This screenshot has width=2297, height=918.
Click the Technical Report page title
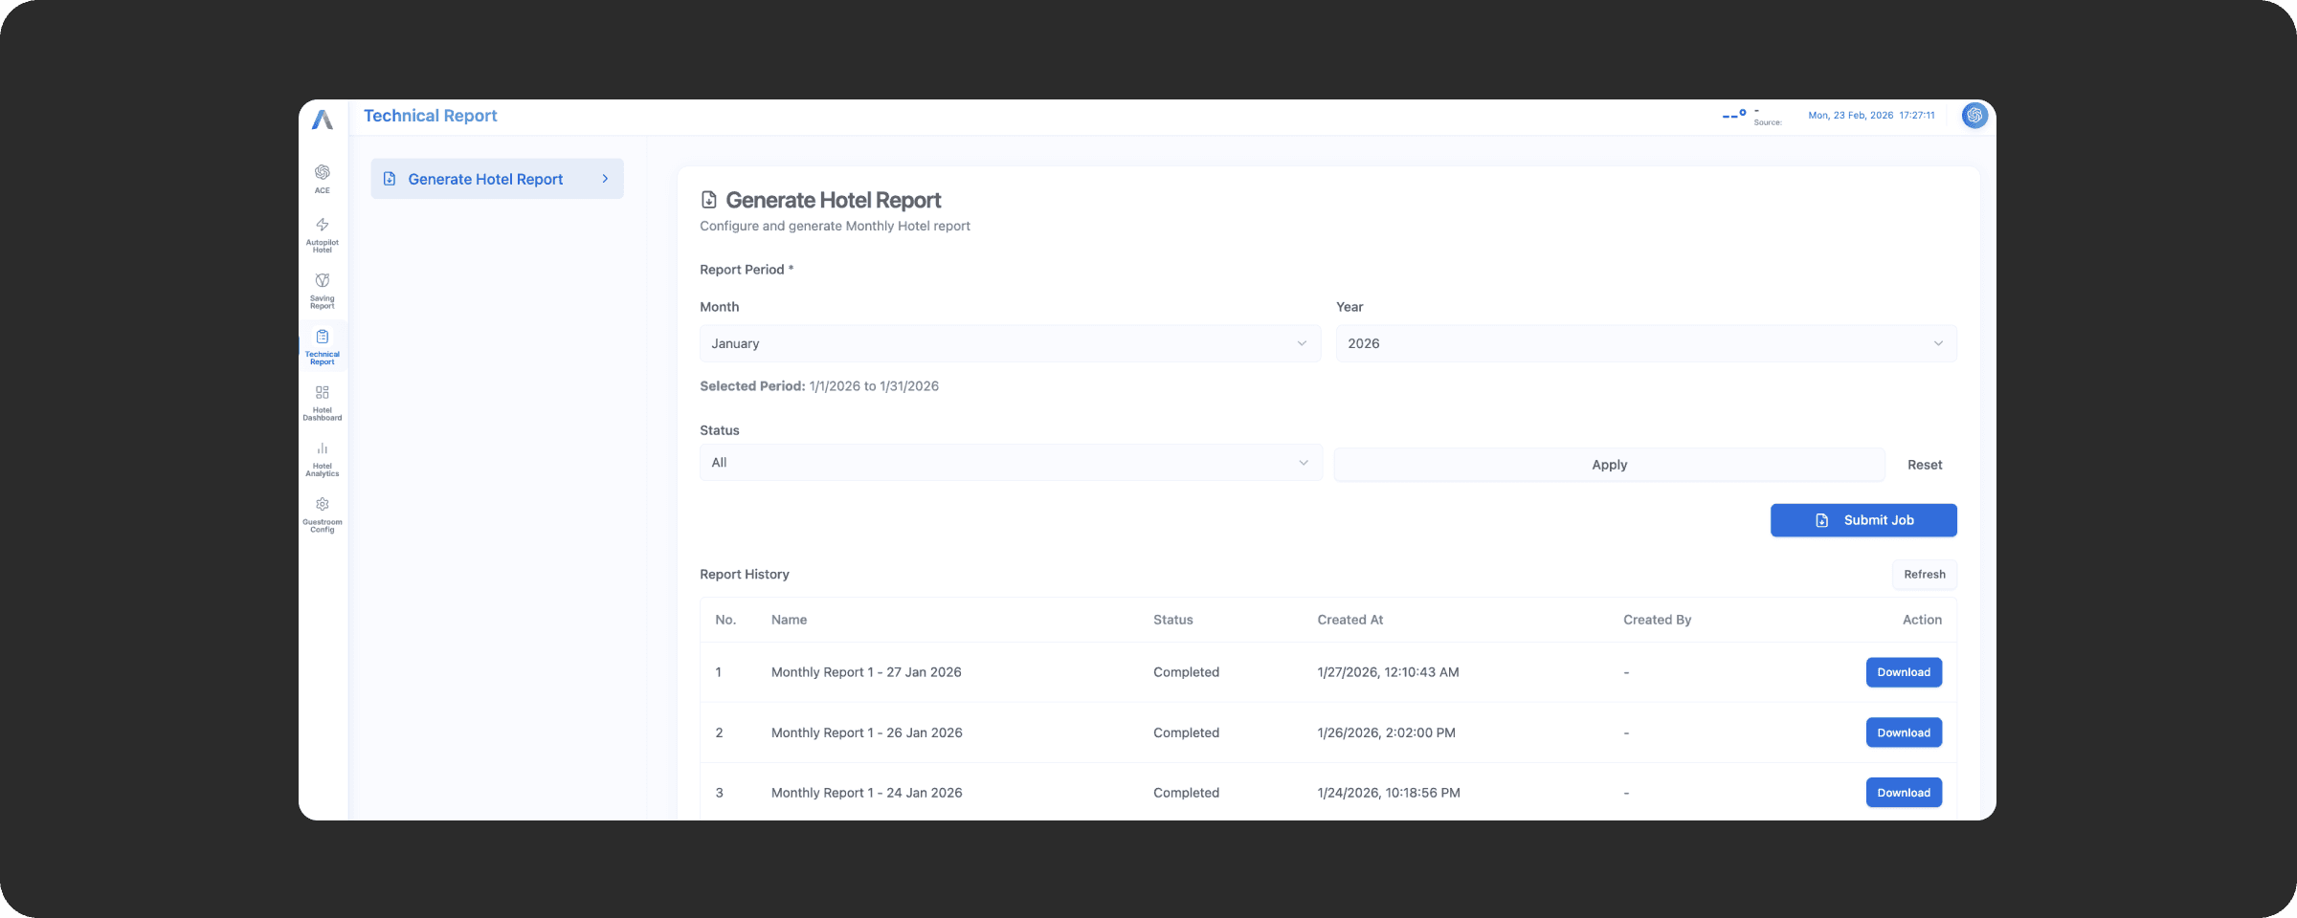tap(431, 116)
